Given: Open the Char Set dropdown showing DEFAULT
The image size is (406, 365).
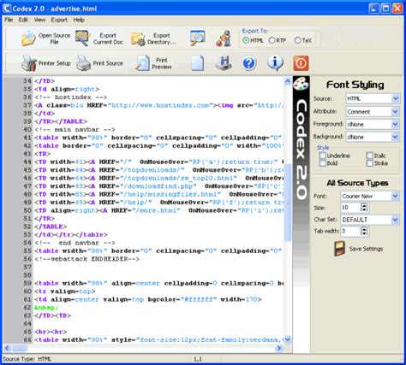Looking at the screenshot, I should tap(395, 220).
